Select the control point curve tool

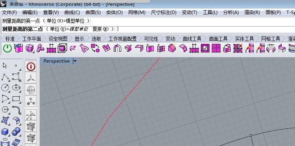tap(16, 77)
